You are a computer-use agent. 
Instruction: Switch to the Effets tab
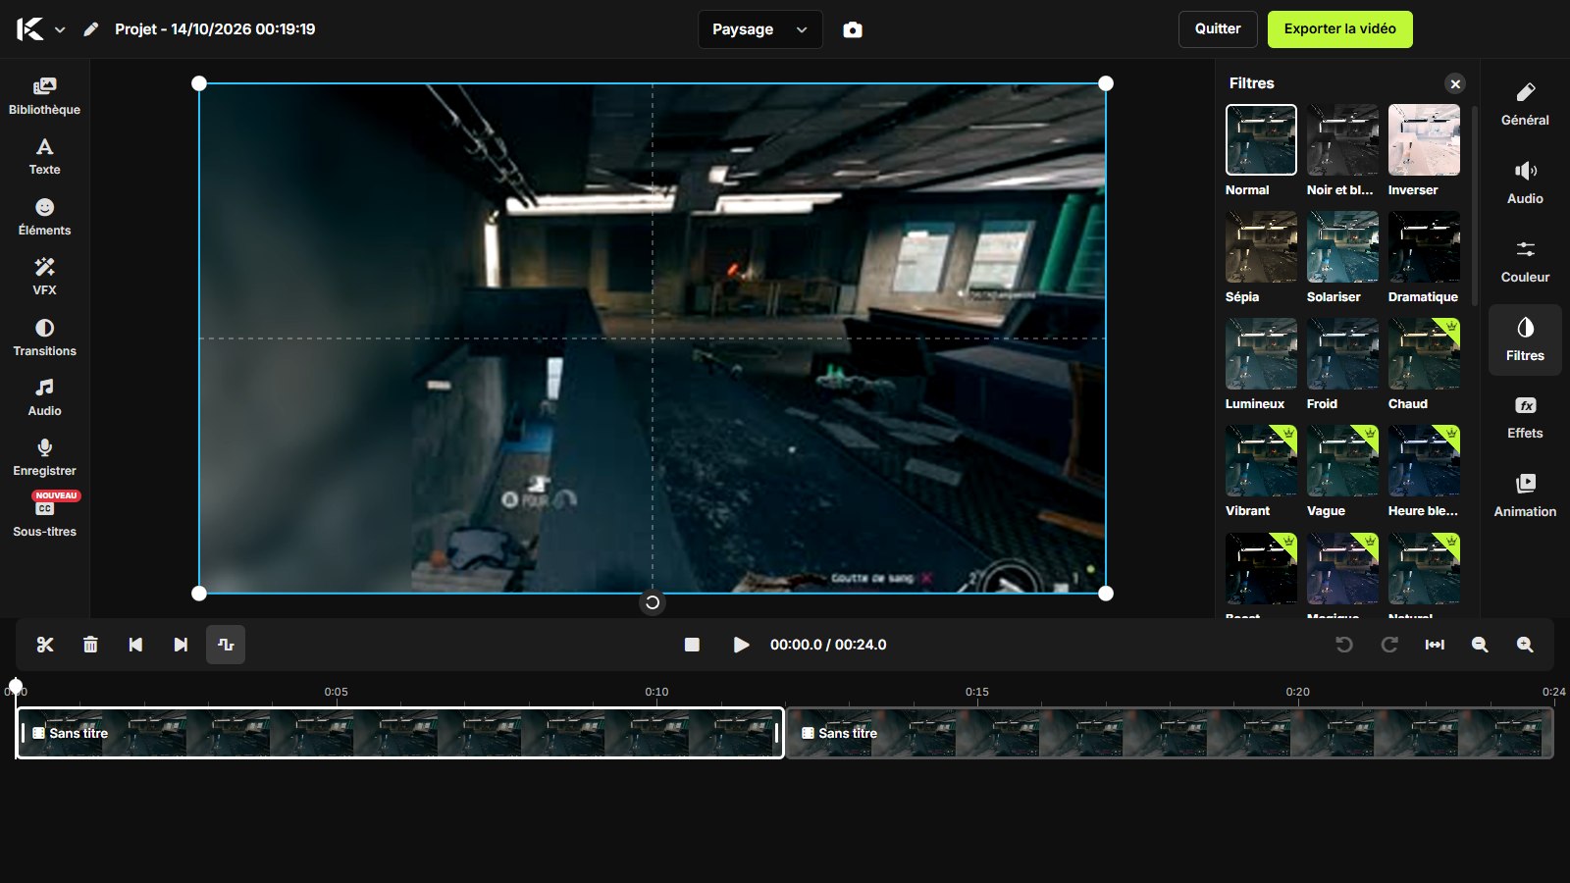pos(1525,418)
